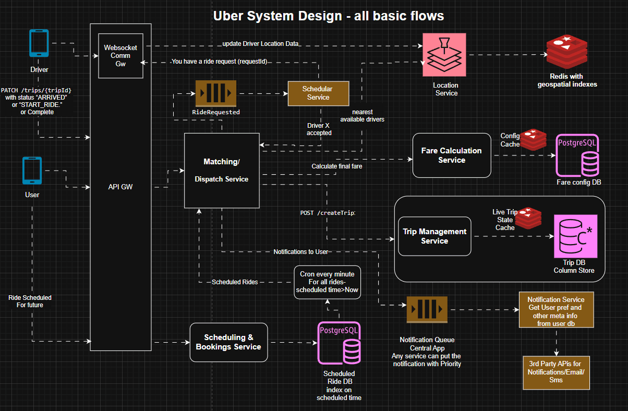Click the 'Calculate final fare' label

click(337, 166)
